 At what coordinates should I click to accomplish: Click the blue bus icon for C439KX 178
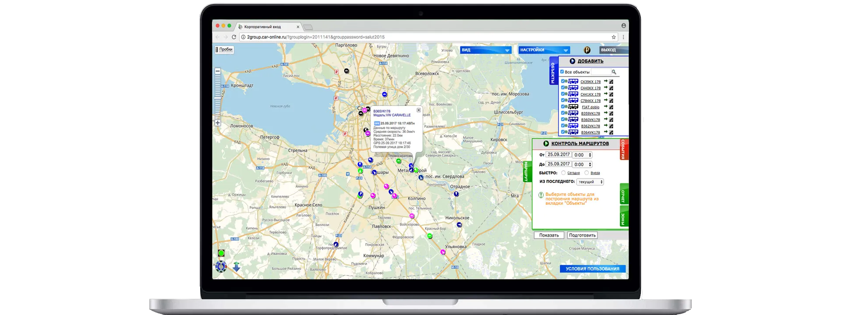pyautogui.click(x=573, y=81)
